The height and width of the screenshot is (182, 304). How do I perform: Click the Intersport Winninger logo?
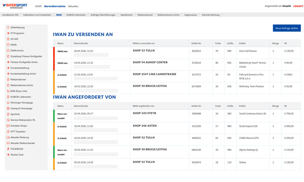(x=15, y=6)
